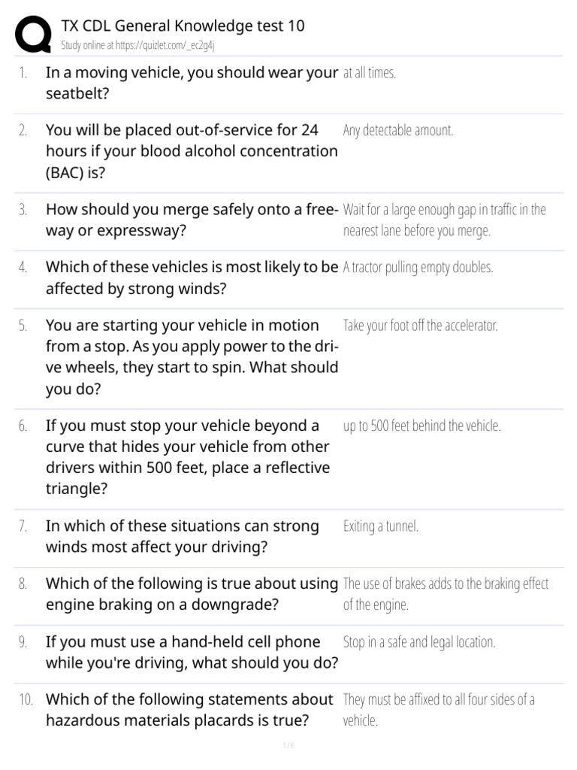This screenshot has height=770, width=577.
Task: Select the strong winds vehicle question in row 4
Action: (192, 277)
